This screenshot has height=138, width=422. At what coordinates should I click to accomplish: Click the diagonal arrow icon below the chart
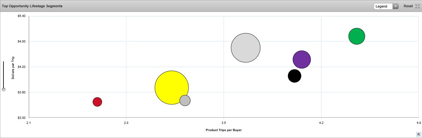point(419,135)
